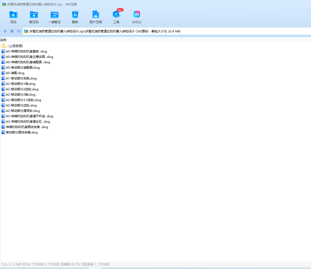This screenshot has height=269, width=311.
Task: Select file A0-伸缩机构和机身装配图 .dwg
Action: click(x=26, y=62)
